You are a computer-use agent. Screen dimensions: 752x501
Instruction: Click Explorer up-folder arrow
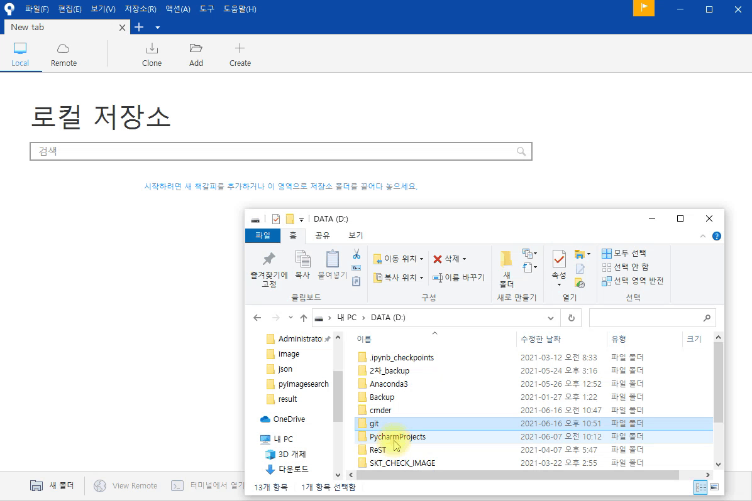[x=303, y=318]
